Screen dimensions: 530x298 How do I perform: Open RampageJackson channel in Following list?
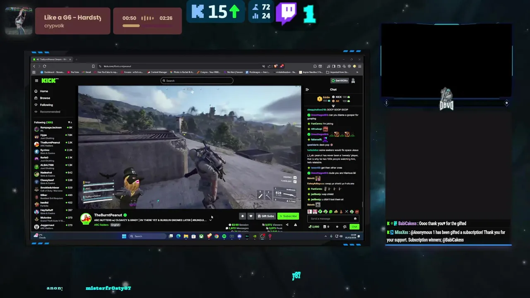[x=53, y=129]
